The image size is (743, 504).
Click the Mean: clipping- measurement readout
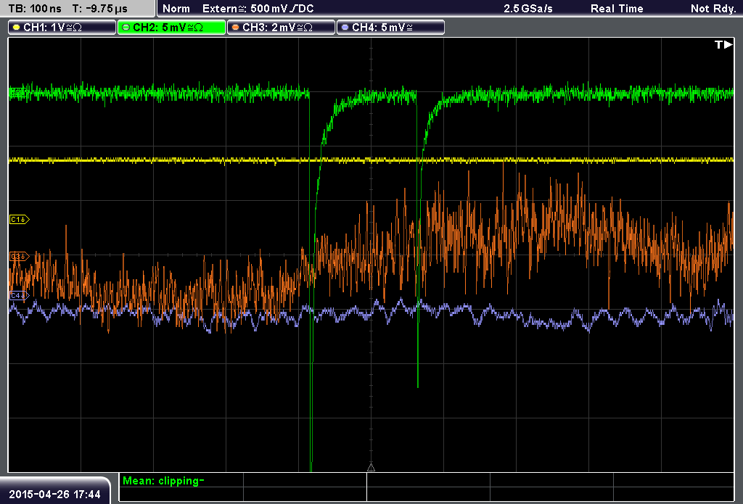[x=163, y=481]
